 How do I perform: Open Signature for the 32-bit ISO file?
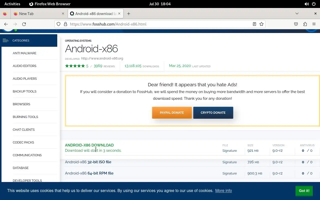coord(229,162)
